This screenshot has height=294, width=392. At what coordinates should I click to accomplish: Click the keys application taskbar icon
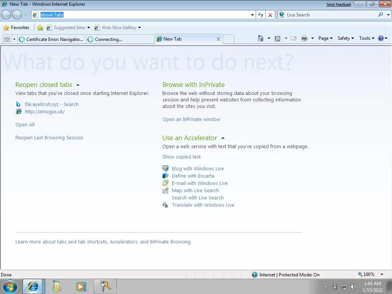(105, 286)
